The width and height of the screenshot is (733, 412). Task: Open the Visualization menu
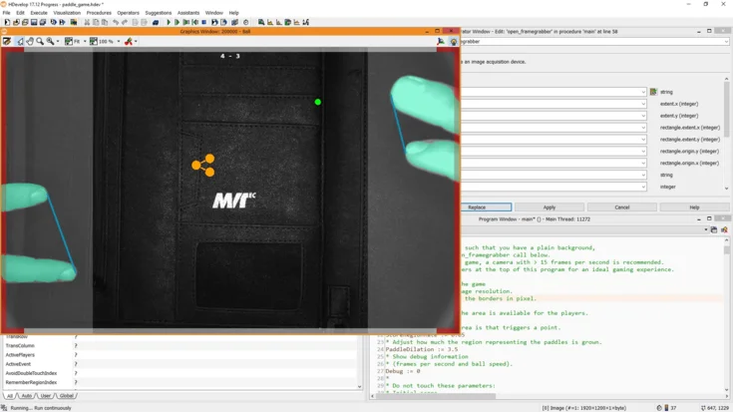point(67,13)
